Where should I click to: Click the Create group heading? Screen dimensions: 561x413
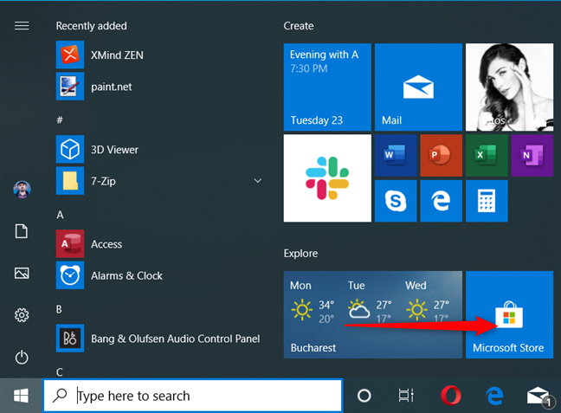[x=299, y=26]
